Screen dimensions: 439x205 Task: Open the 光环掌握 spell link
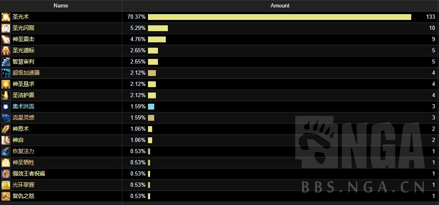click(24, 185)
